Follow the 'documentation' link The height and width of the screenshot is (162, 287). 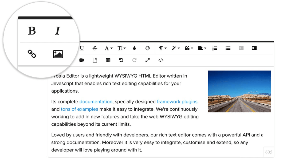pyautogui.click(x=96, y=102)
